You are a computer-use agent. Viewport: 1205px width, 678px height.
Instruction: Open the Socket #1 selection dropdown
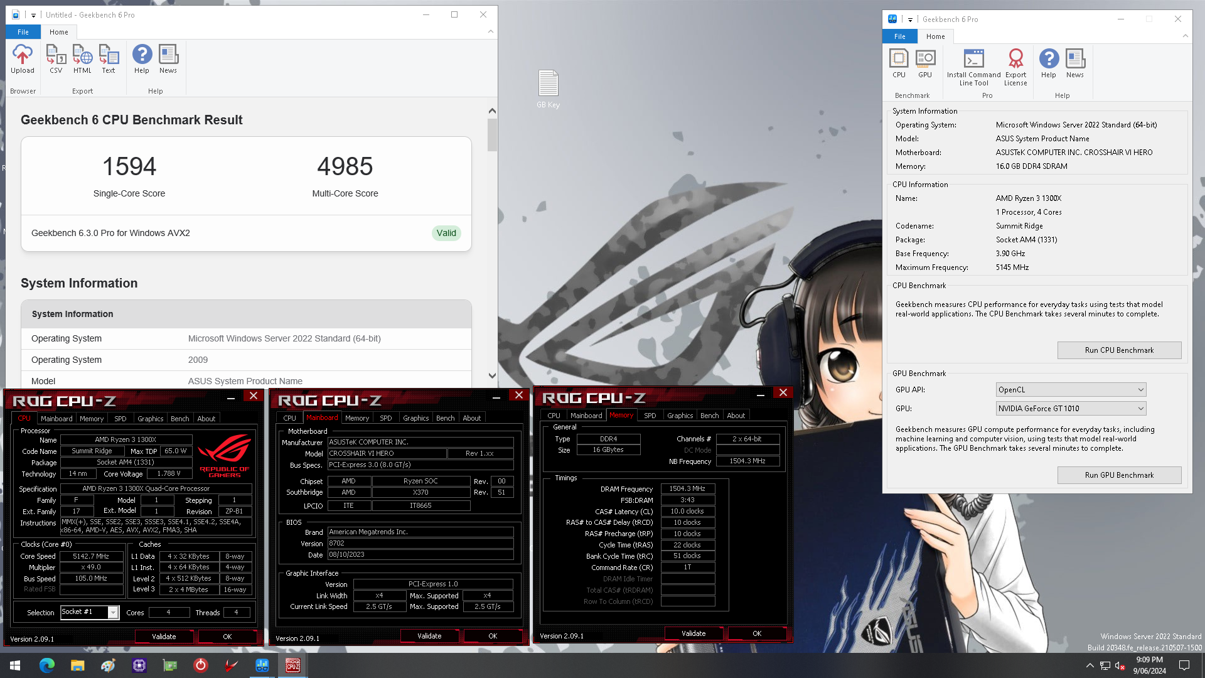coord(89,612)
